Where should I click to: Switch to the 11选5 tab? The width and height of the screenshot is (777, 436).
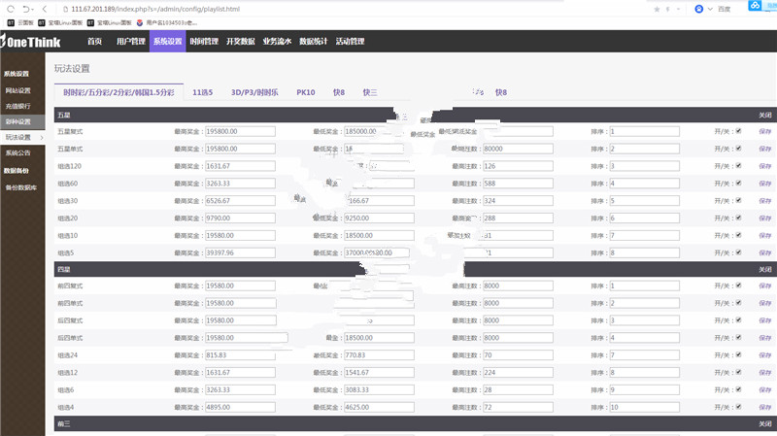[202, 92]
